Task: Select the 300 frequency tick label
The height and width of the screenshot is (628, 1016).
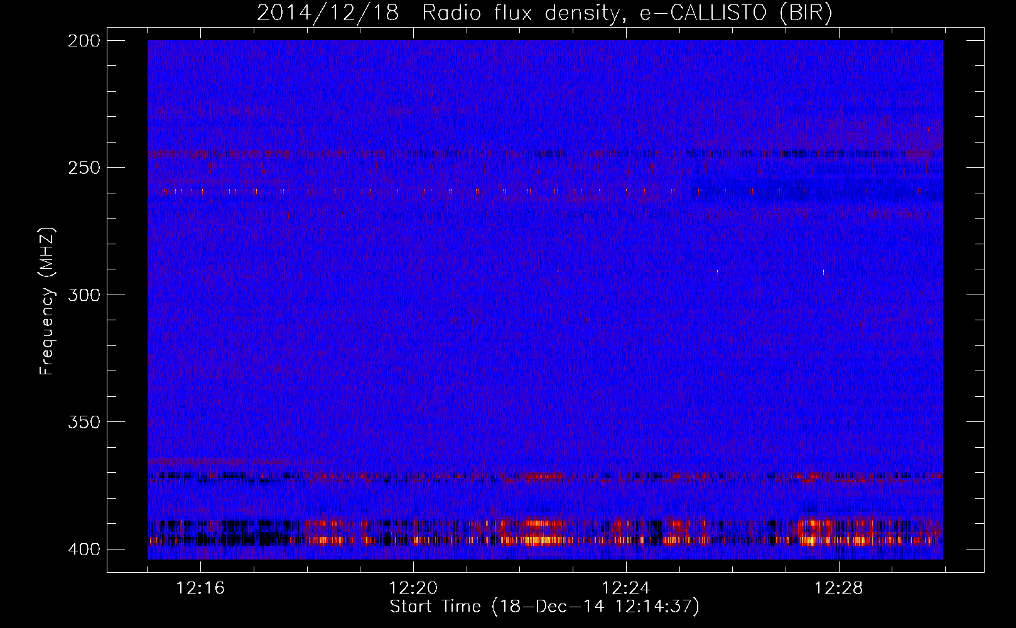Action: [84, 295]
